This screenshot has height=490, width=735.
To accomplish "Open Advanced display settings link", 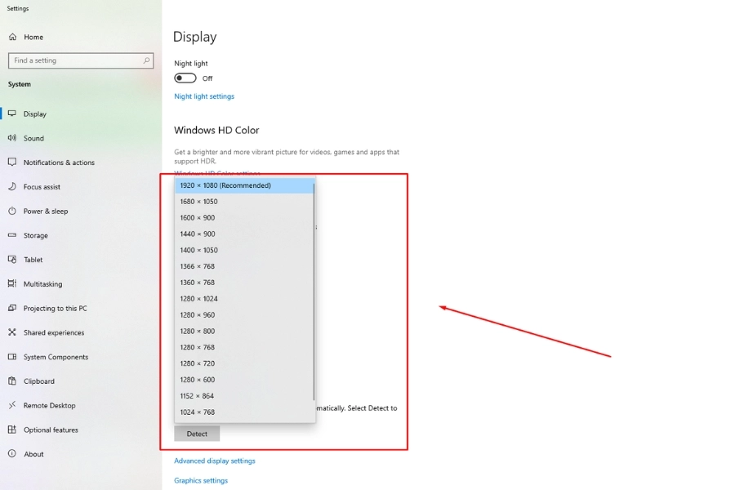I will pos(215,461).
